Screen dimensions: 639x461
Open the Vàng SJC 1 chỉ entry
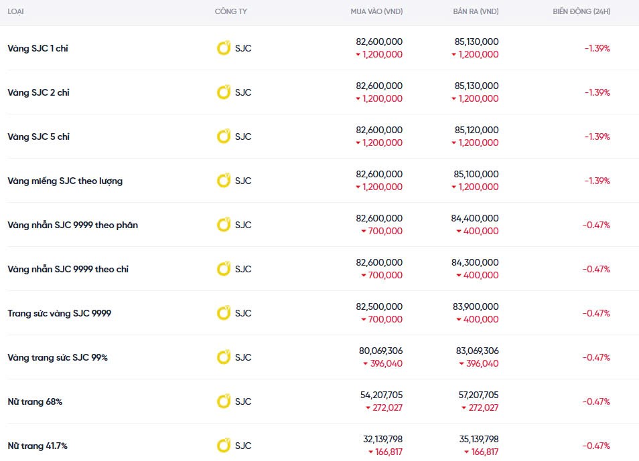click(x=38, y=48)
